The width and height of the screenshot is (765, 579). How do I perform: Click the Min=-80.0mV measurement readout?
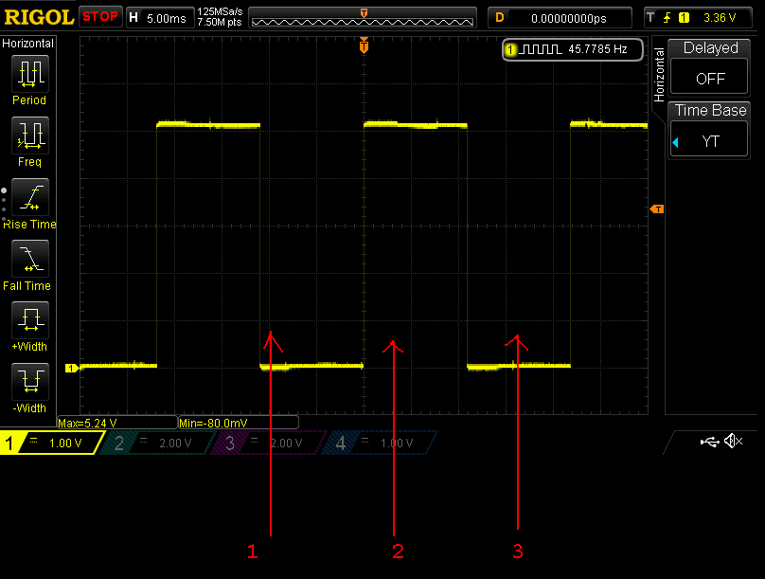click(238, 423)
